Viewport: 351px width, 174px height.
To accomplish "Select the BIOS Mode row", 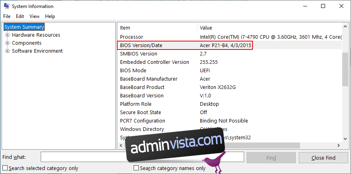I will tap(230, 71).
